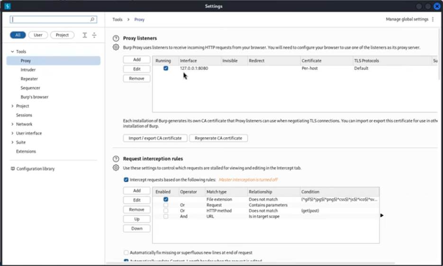Click the Relationship column header
Viewport: 443px width, 266px height.
click(x=273, y=192)
